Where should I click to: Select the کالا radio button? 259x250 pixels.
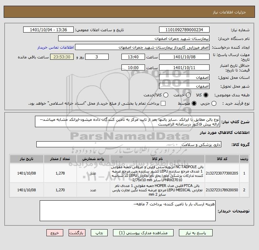[x=206, y=95]
